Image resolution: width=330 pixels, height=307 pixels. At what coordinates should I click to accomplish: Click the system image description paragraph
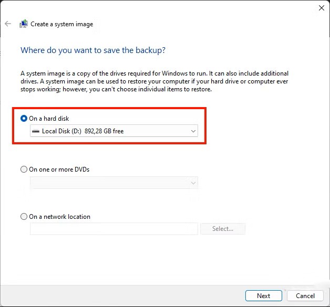click(154, 81)
